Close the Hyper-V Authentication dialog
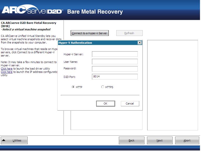Viewport: 201px width, 152px height. click(140, 43)
